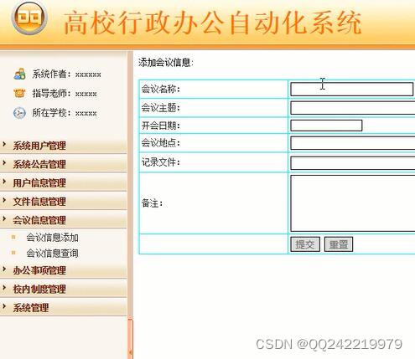This screenshot has width=415, height=359.
Task: Expand the 用户信息管理 menu arrow
Action: click(4, 182)
